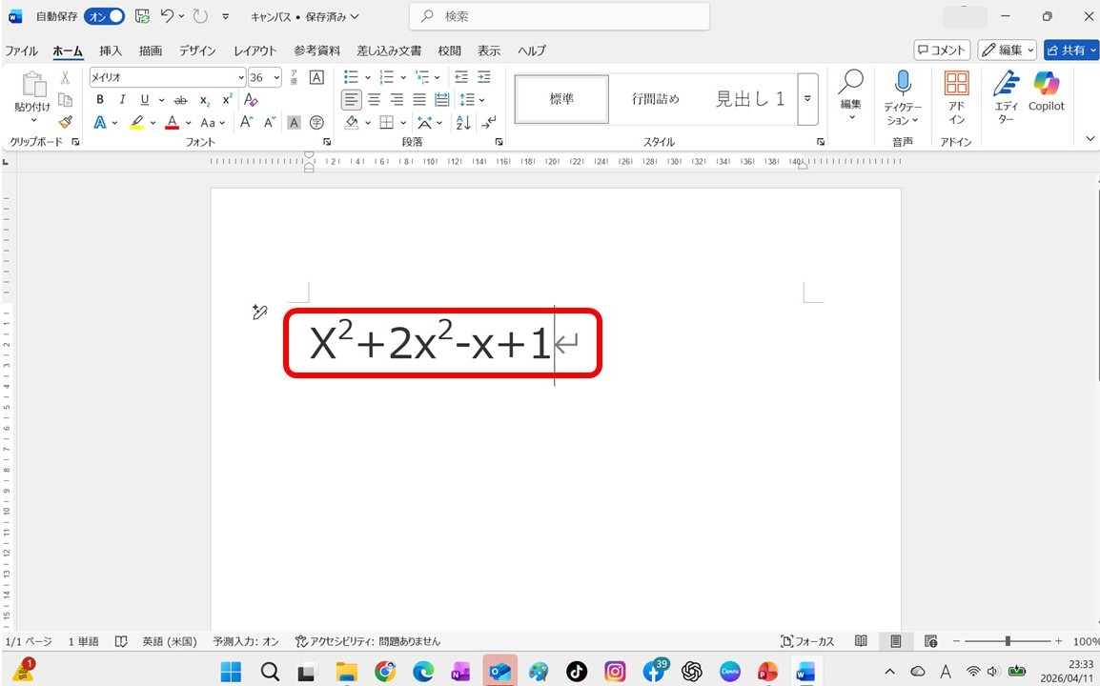This screenshot has height=686, width=1100.
Task: Expand the font size dropdown
Action: 276,77
